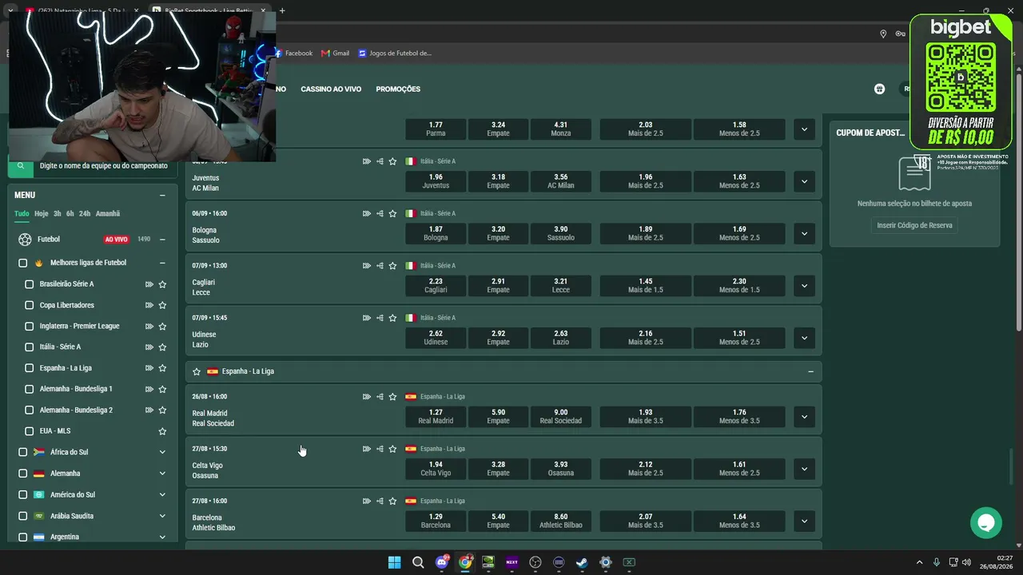Select Empate 3.28 for Celta Vigo match
This screenshot has width=1023, height=575.
[498, 469]
